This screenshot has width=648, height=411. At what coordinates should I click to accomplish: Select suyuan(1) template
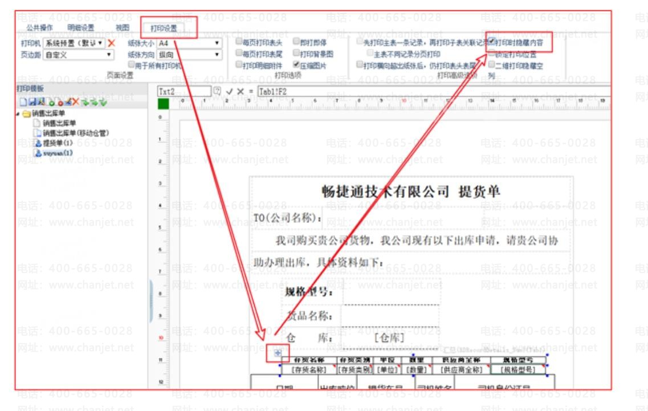58,153
